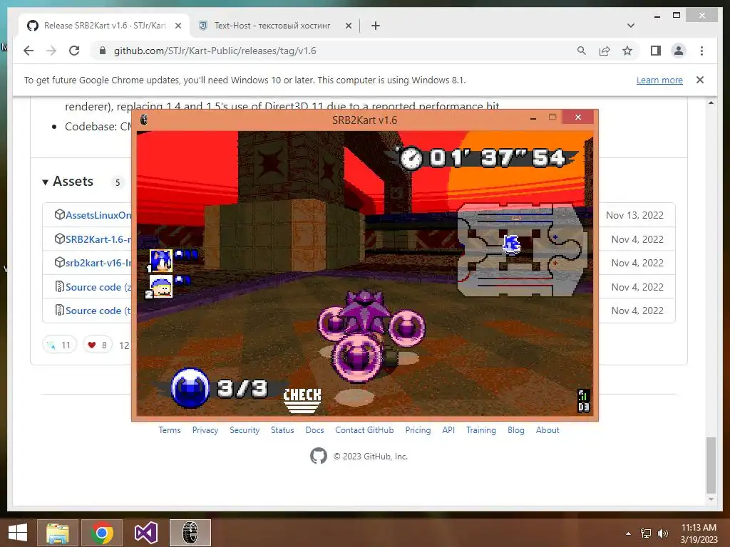Viewport: 730px width, 547px height.
Task: Click the first-place Sonic portrait
Action: [x=160, y=261]
